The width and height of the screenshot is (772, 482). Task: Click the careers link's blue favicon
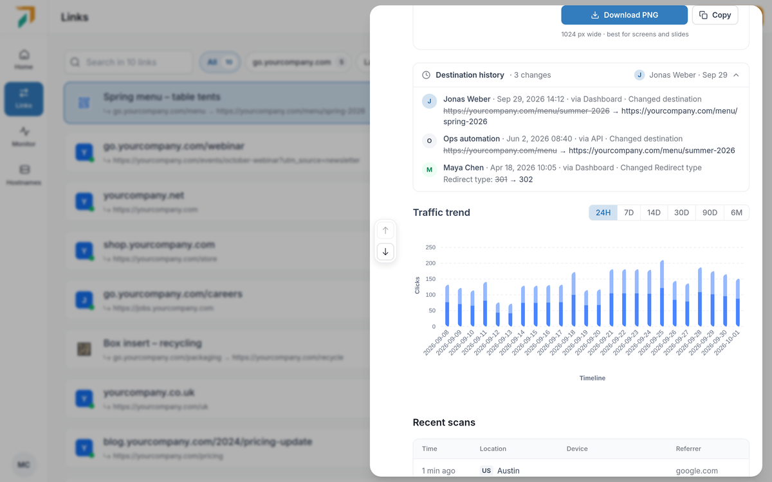(84, 300)
